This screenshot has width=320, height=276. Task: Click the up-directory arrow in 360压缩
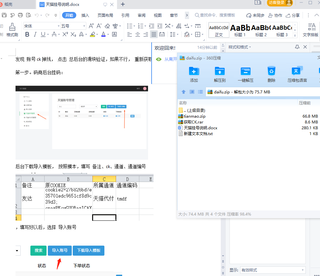coord(184,92)
